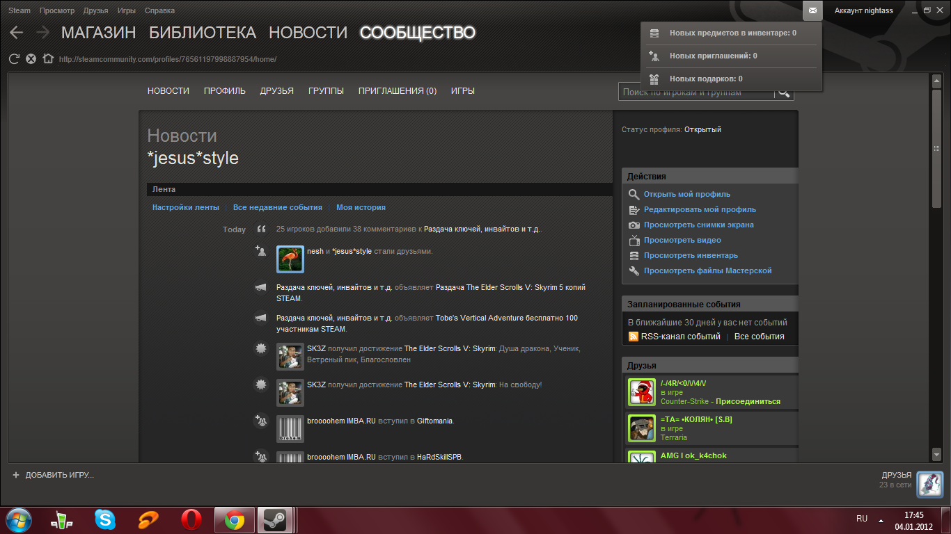The width and height of the screenshot is (951, 534).
Task: Click the new inventory items icon
Action: pyautogui.click(x=654, y=33)
